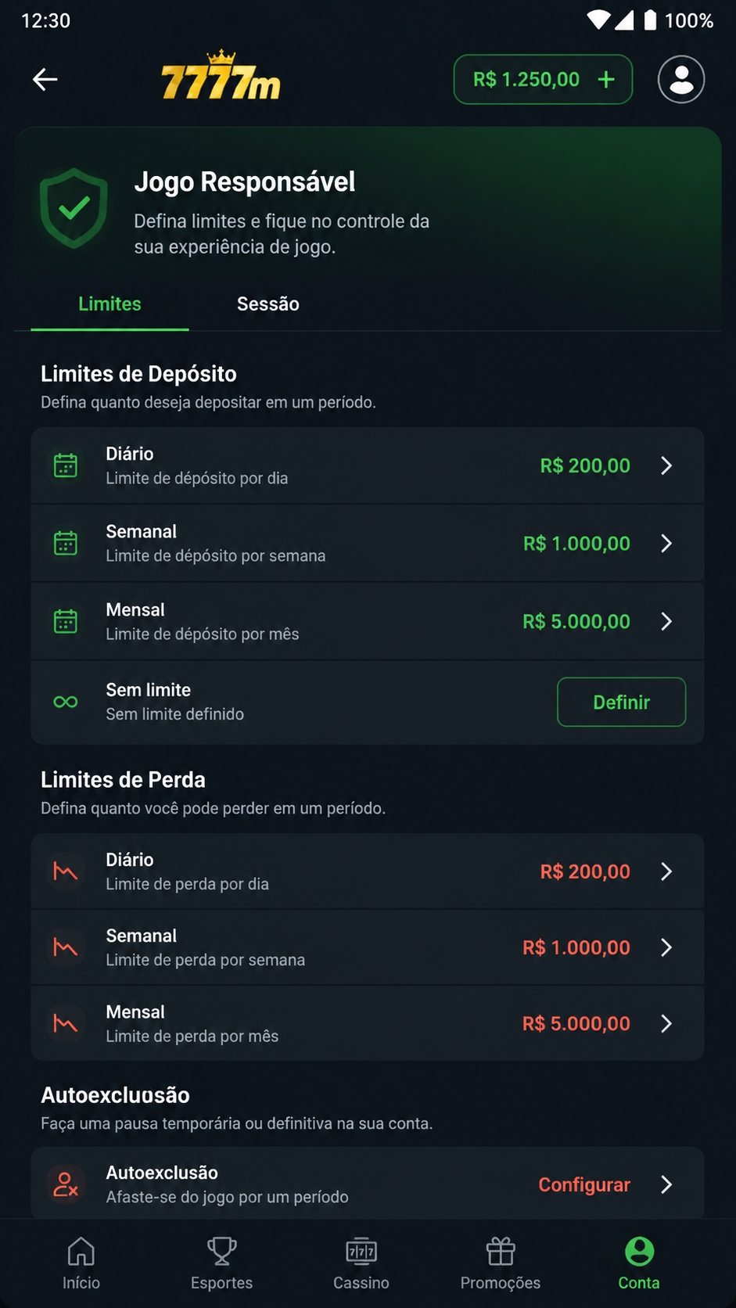
Task: Expand the Diário deposit limit chevron
Action: point(666,465)
